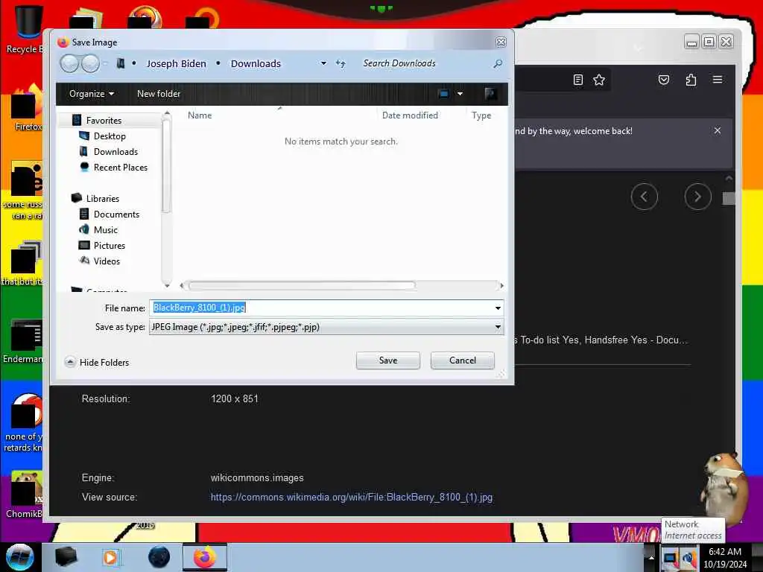
Task: Select Recent Places under Favorites
Action: 120,168
